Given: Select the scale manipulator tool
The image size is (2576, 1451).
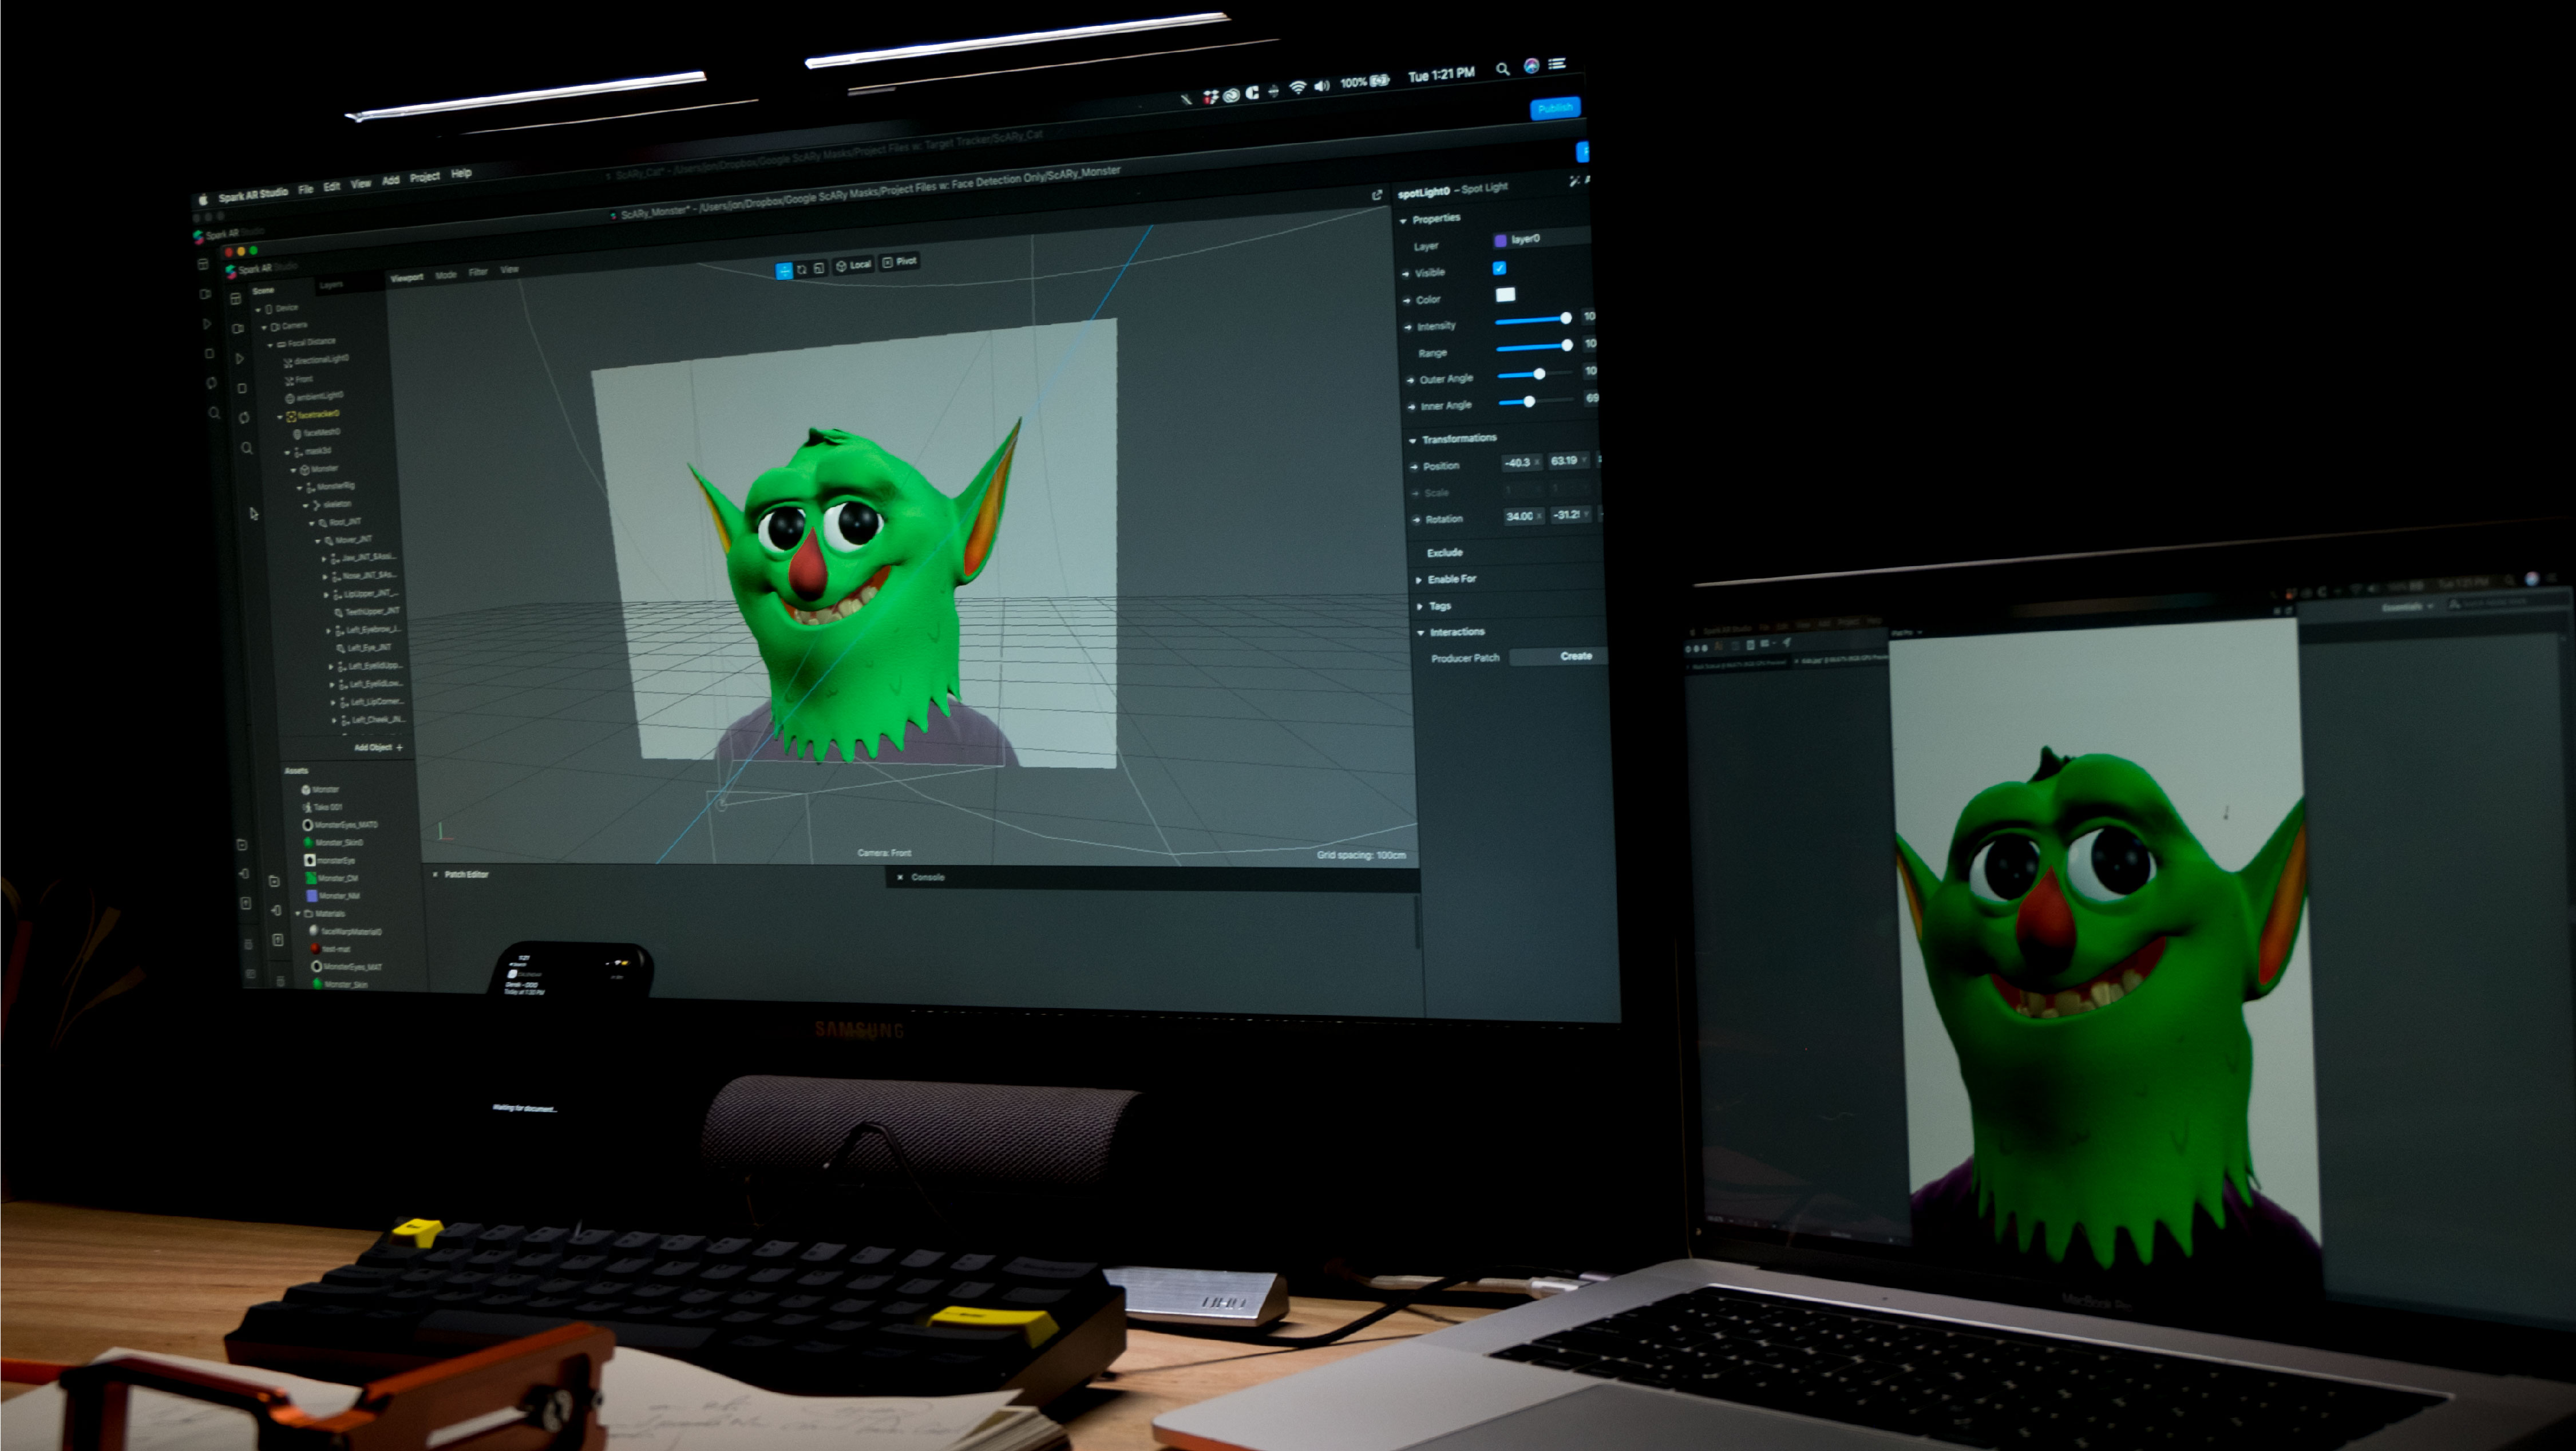Looking at the screenshot, I should tap(819, 268).
